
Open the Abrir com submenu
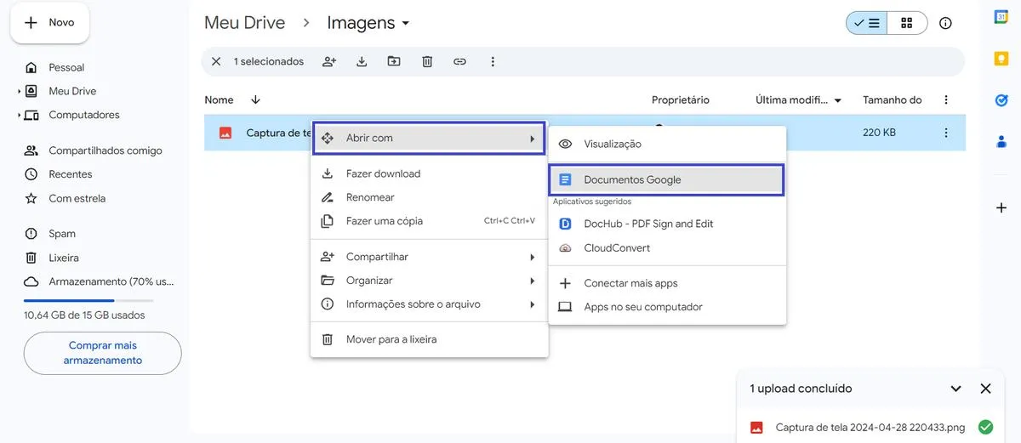coord(429,138)
